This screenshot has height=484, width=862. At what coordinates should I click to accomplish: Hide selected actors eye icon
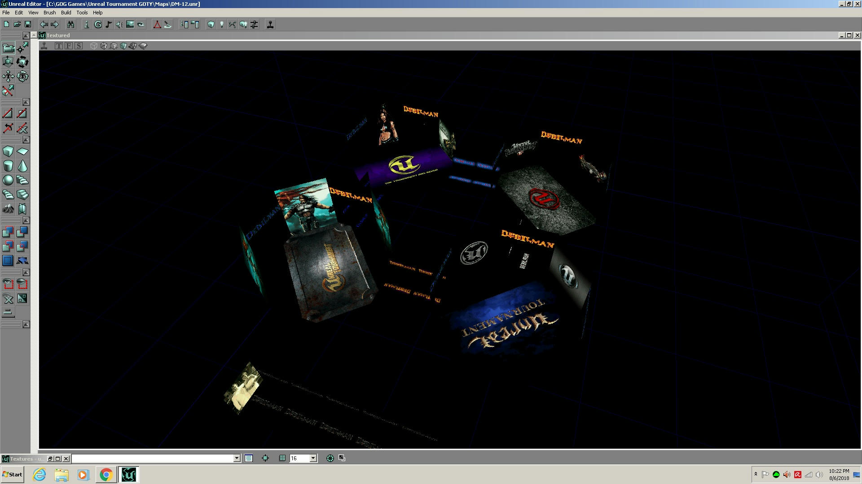coord(22,284)
